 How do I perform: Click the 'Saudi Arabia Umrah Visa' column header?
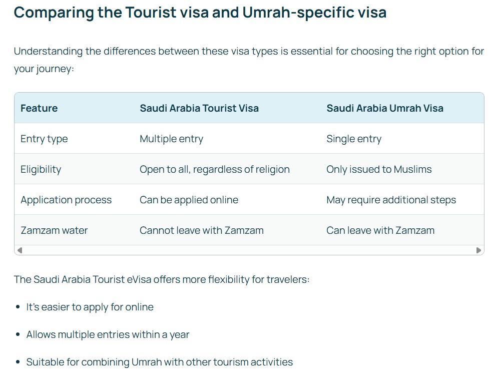click(x=384, y=108)
